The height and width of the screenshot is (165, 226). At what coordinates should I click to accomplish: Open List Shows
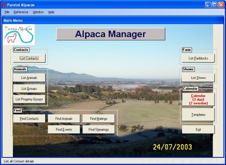coord(198,78)
